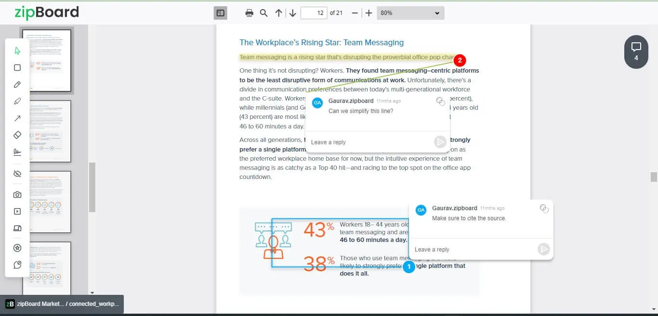Open the device preview icon

point(17,228)
